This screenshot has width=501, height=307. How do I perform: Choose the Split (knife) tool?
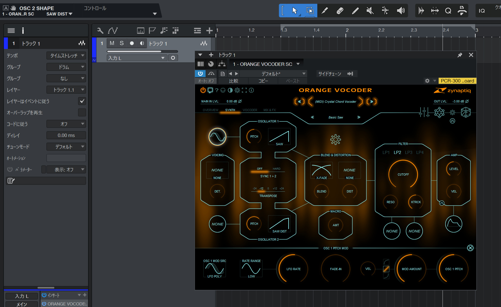pyautogui.click(x=325, y=11)
